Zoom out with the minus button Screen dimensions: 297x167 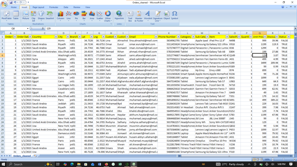click(x=273, y=159)
